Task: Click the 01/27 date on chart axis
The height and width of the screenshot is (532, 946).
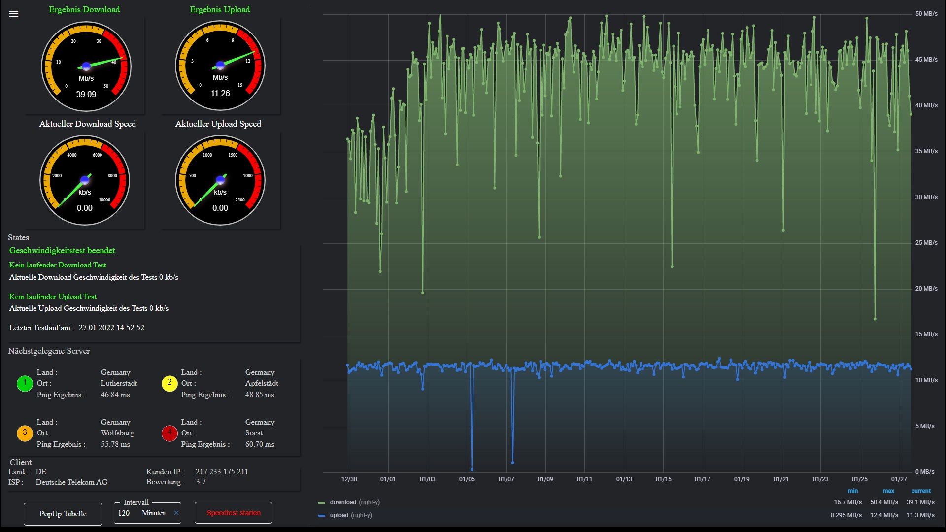Action: 899,479
